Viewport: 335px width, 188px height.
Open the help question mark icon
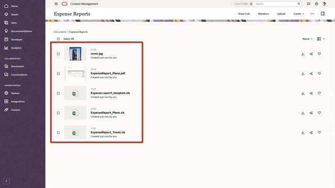316,4
